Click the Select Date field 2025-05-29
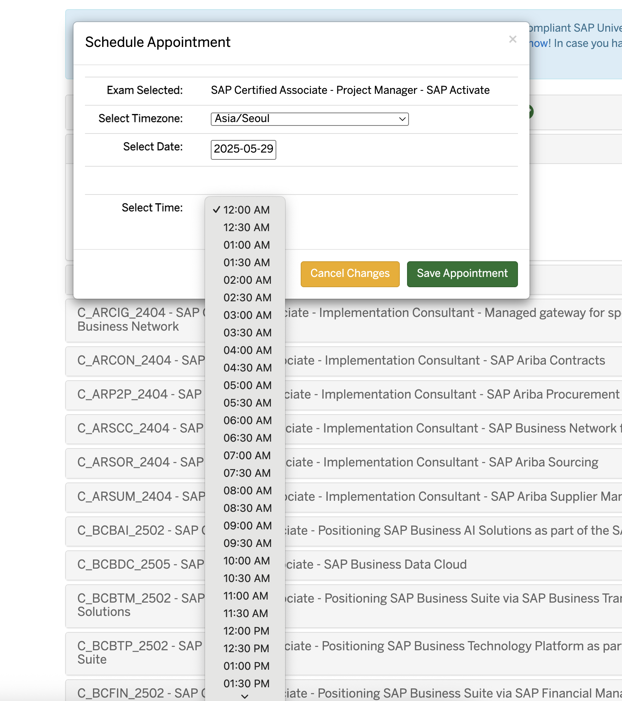 [243, 150]
